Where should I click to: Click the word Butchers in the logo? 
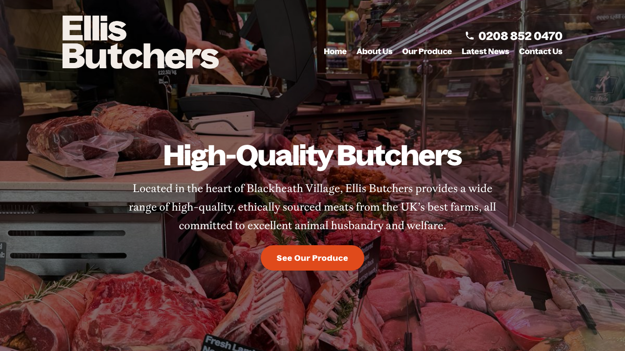point(141,55)
